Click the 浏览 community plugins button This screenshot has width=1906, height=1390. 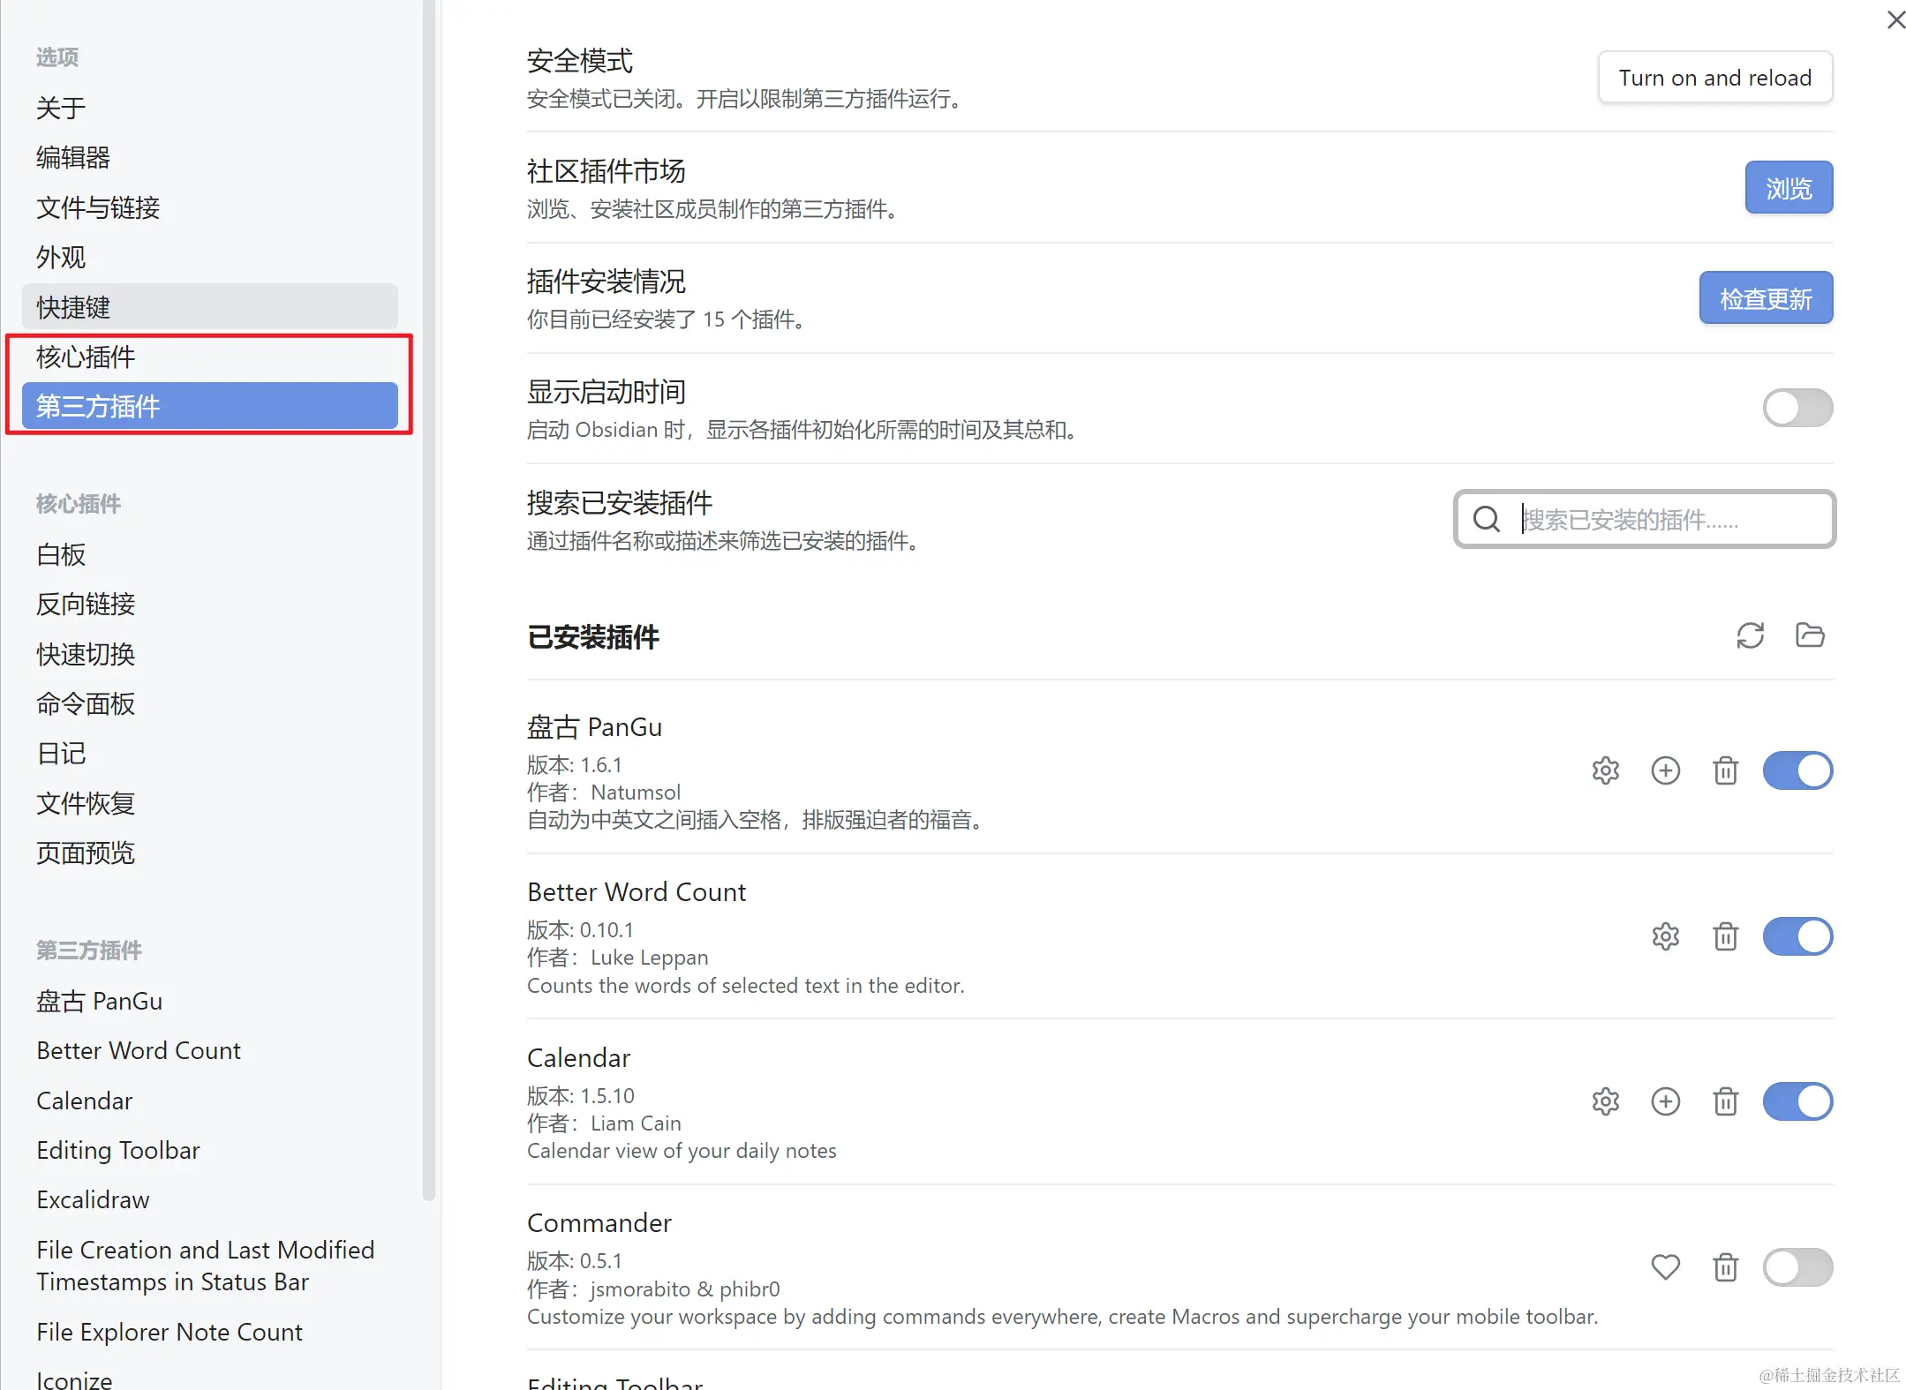tap(1788, 188)
